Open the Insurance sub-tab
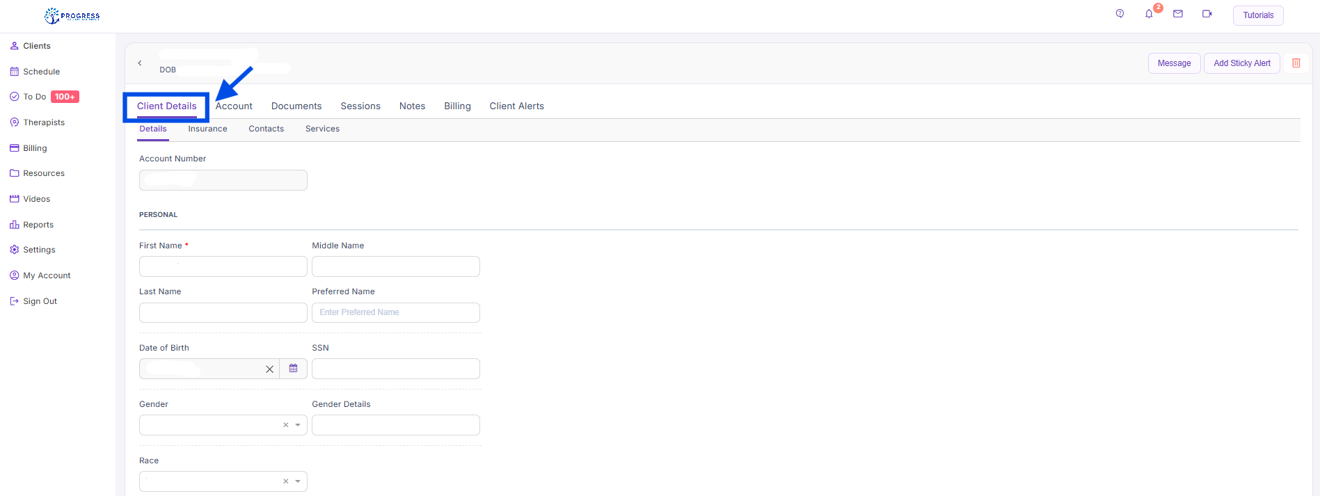The height and width of the screenshot is (496, 1320). pyautogui.click(x=207, y=129)
